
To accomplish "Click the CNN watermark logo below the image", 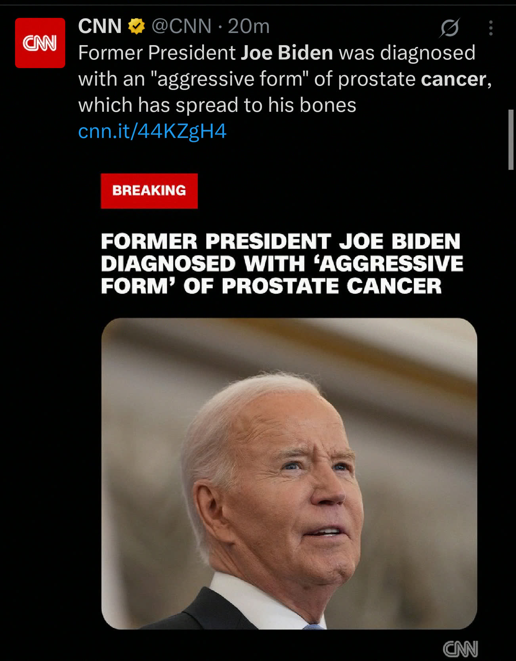I will tap(460, 649).
